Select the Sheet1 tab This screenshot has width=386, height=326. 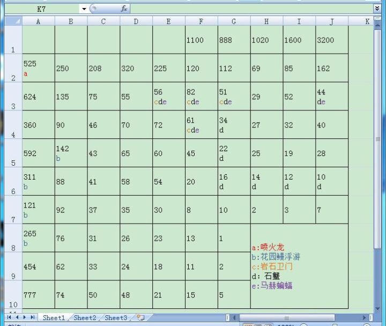[54, 317]
